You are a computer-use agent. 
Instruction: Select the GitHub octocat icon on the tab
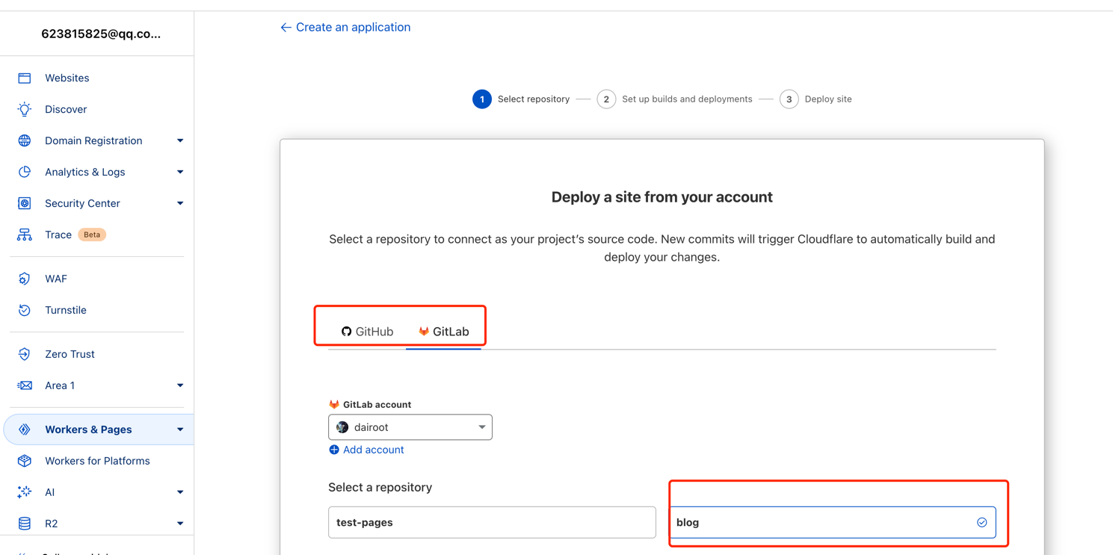coord(346,332)
